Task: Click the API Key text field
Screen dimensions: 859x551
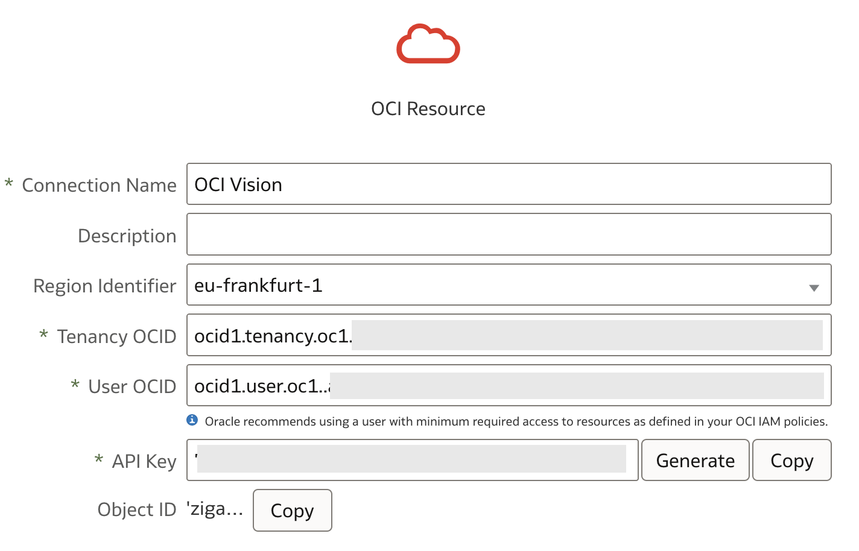Action: coord(413,460)
